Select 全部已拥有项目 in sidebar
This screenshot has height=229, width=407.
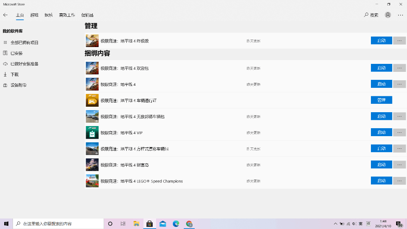pyautogui.click(x=24, y=42)
